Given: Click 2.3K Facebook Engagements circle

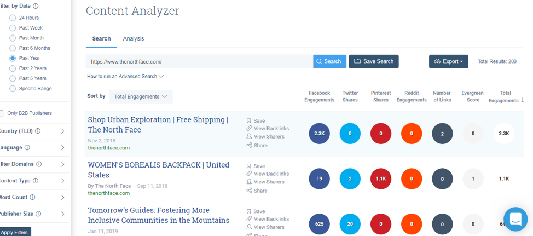Looking at the screenshot, I should [x=319, y=134].
